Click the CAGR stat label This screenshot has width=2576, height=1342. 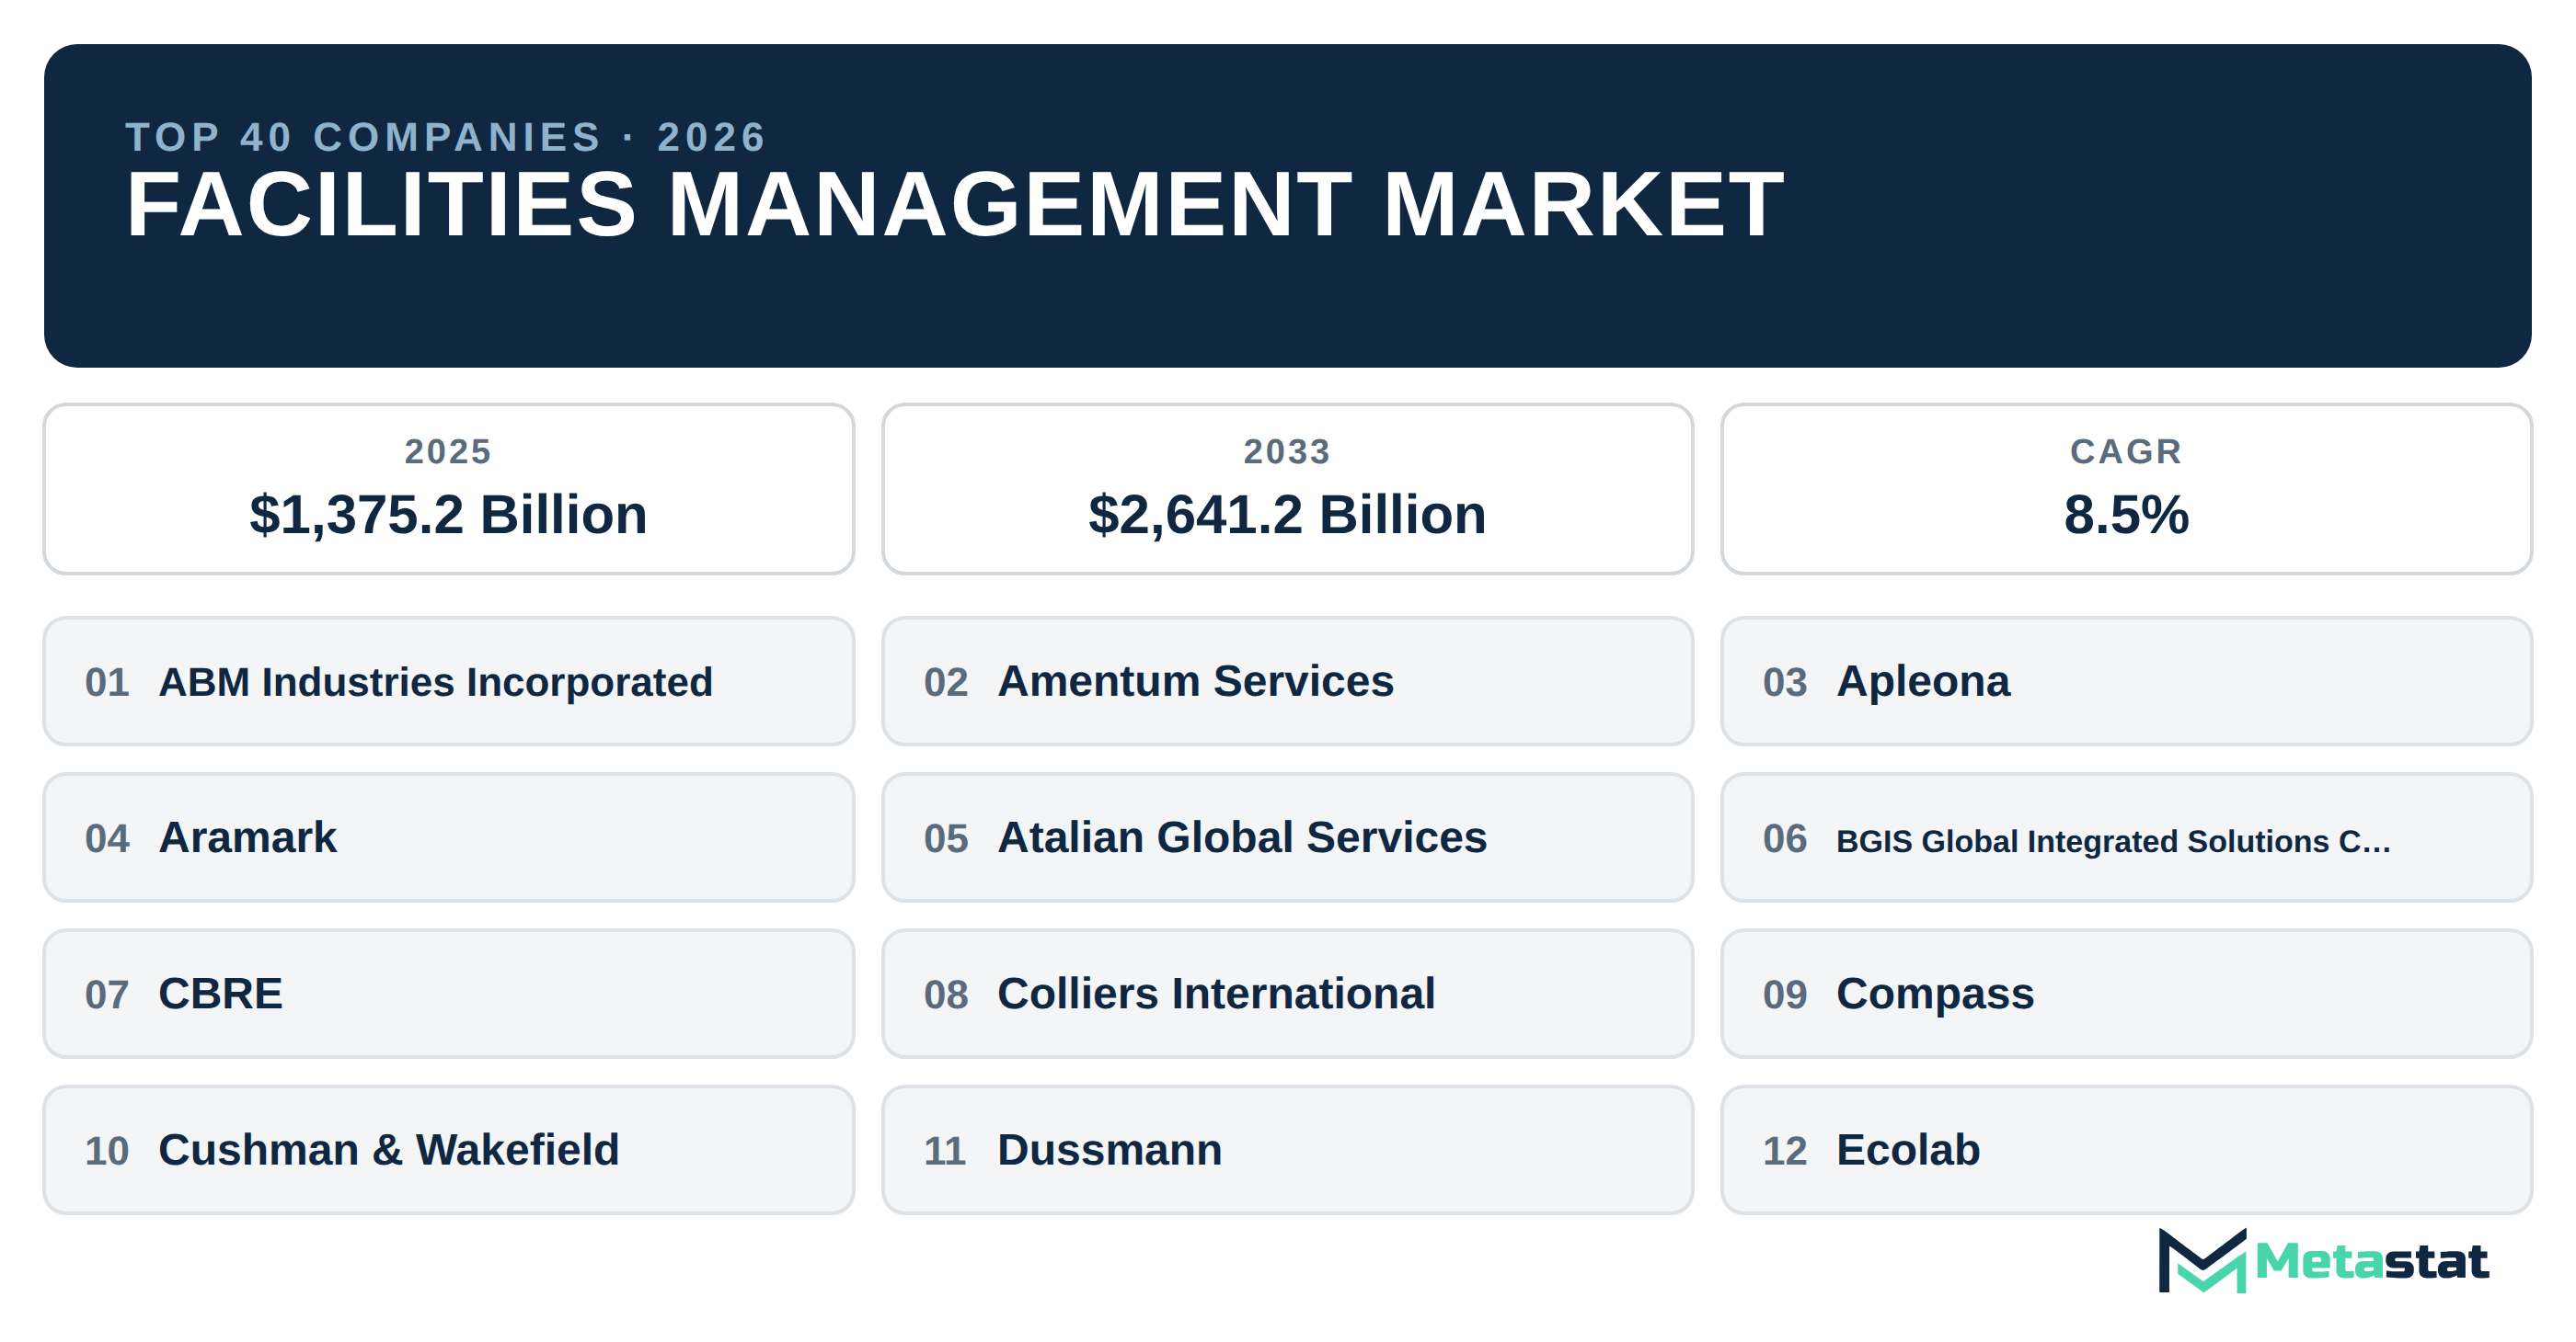point(2126,451)
